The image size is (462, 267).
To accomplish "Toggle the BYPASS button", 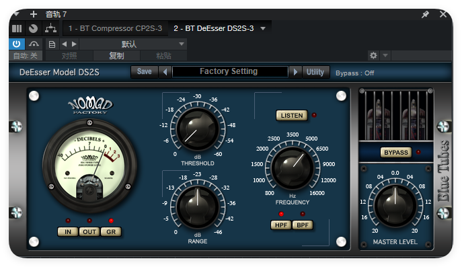I will [x=395, y=153].
